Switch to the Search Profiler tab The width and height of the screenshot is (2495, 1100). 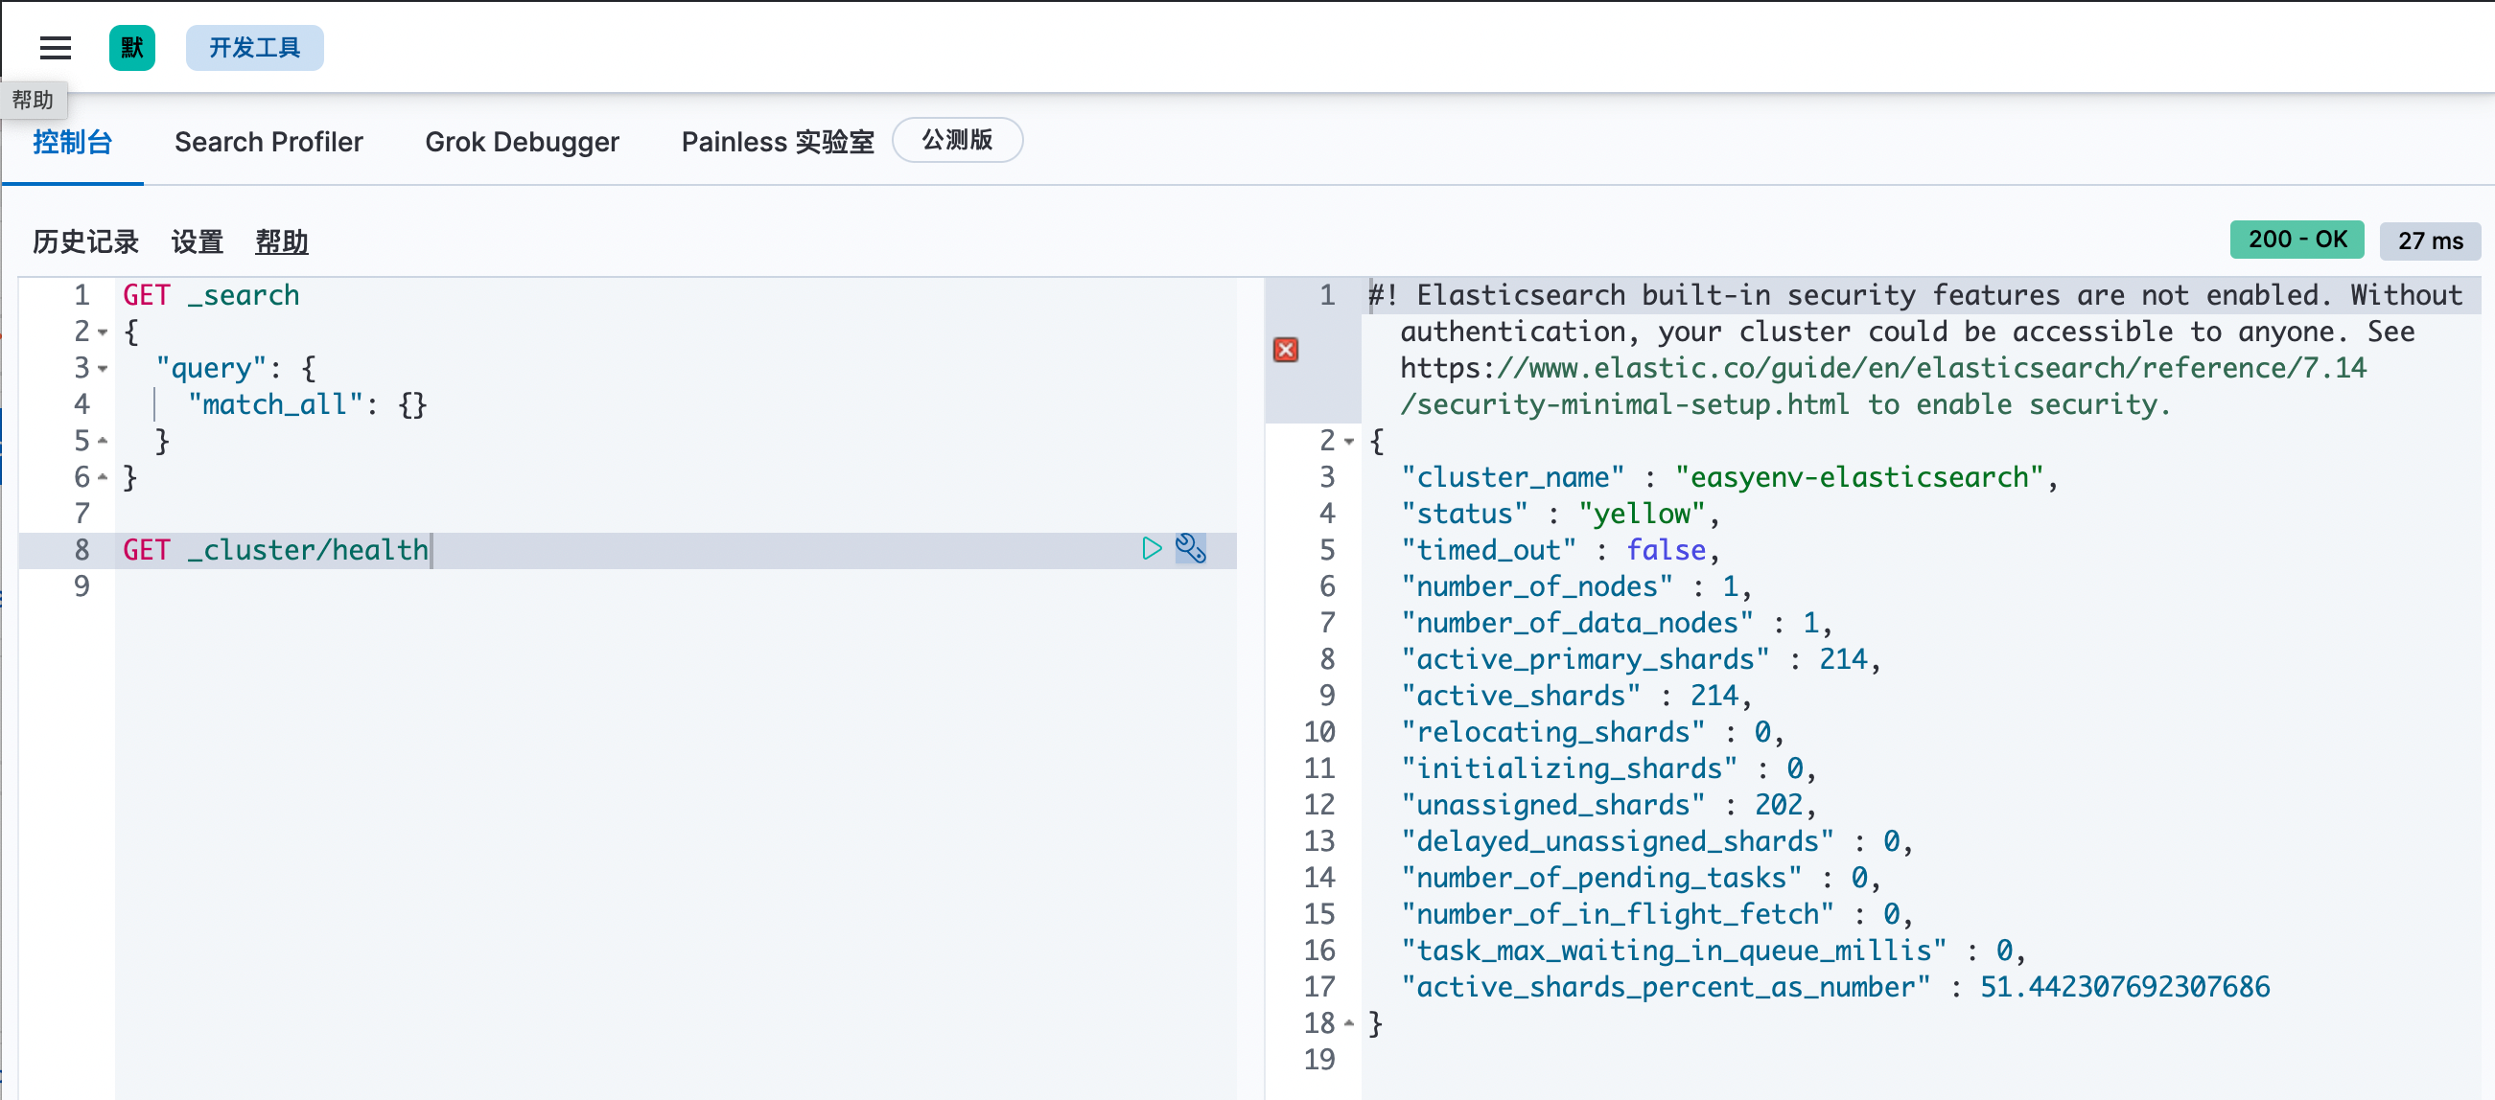tap(268, 142)
